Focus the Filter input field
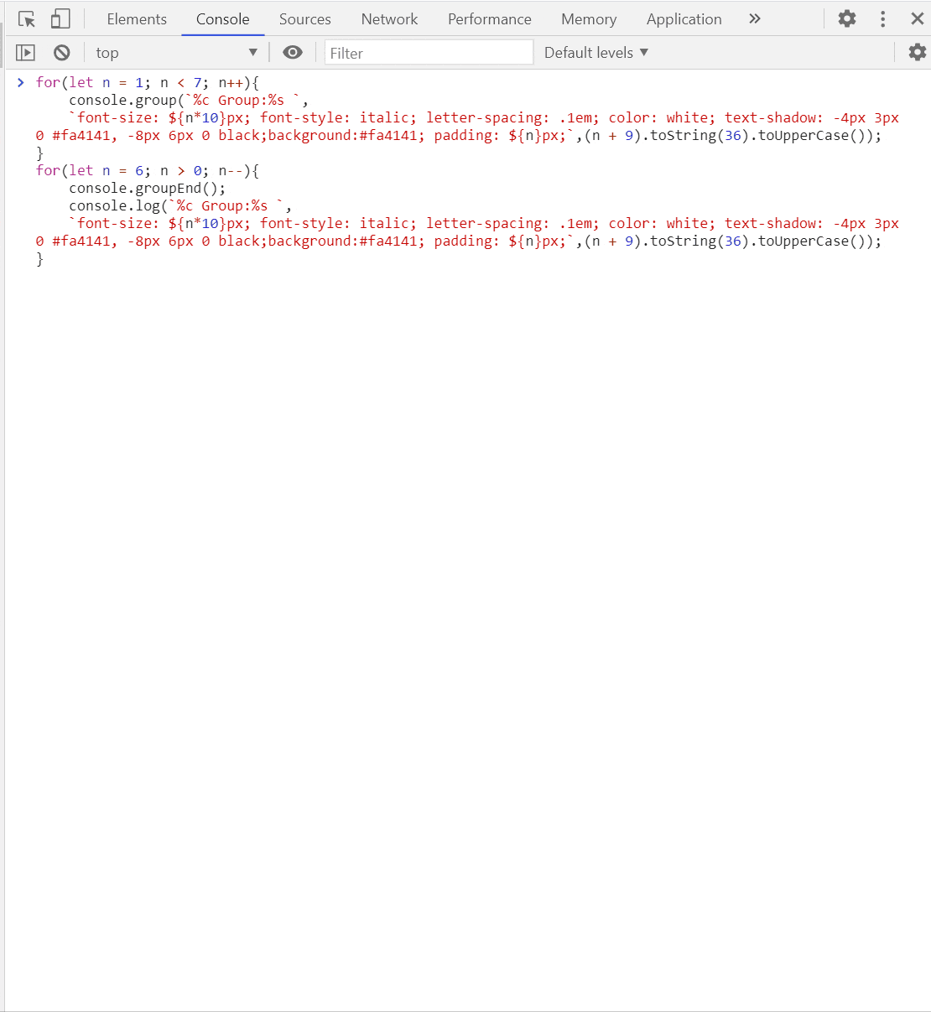The height and width of the screenshot is (1012, 931). [x=429, y=53]
